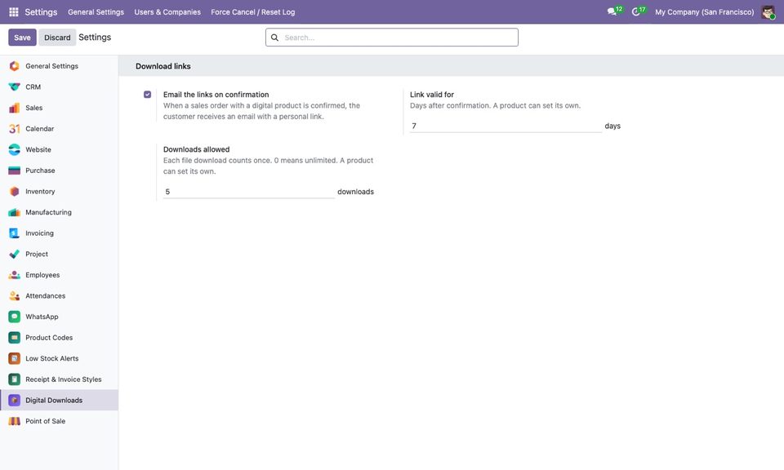Click the Employees sidebar icon
This screenshot has height=470, width=784.
[x=15, y=275]
